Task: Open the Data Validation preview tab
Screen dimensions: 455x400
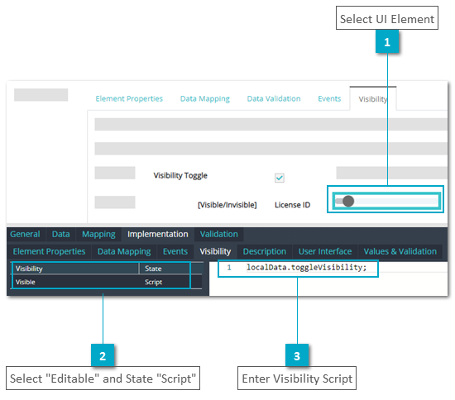Action: pos(274,99)
